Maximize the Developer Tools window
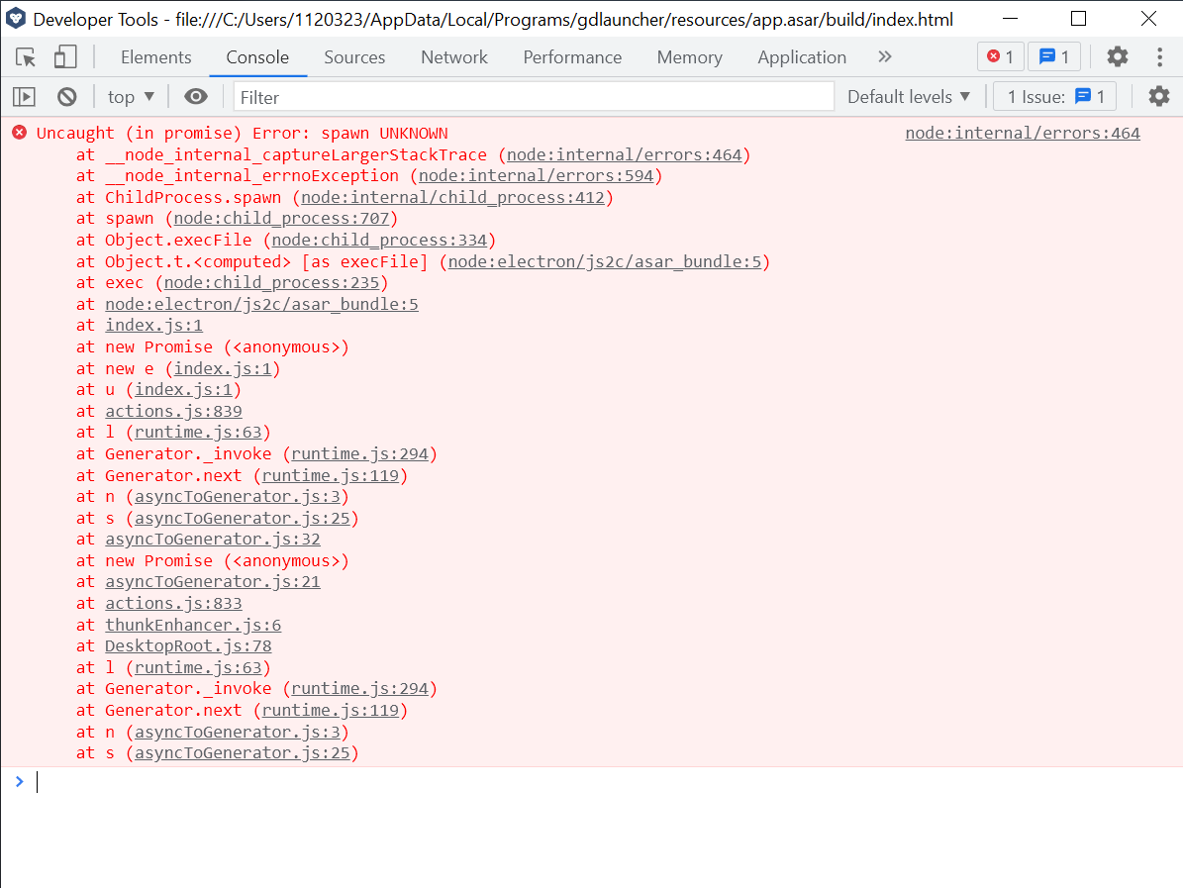Screen dimensions: 1183x888 point(1079,19)
